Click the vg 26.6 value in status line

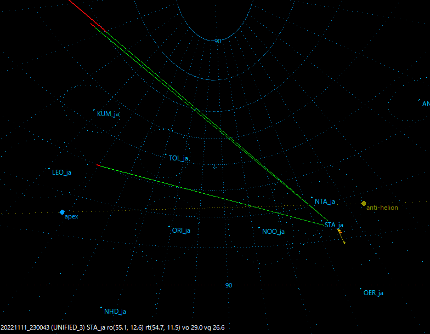pos(214,327)
